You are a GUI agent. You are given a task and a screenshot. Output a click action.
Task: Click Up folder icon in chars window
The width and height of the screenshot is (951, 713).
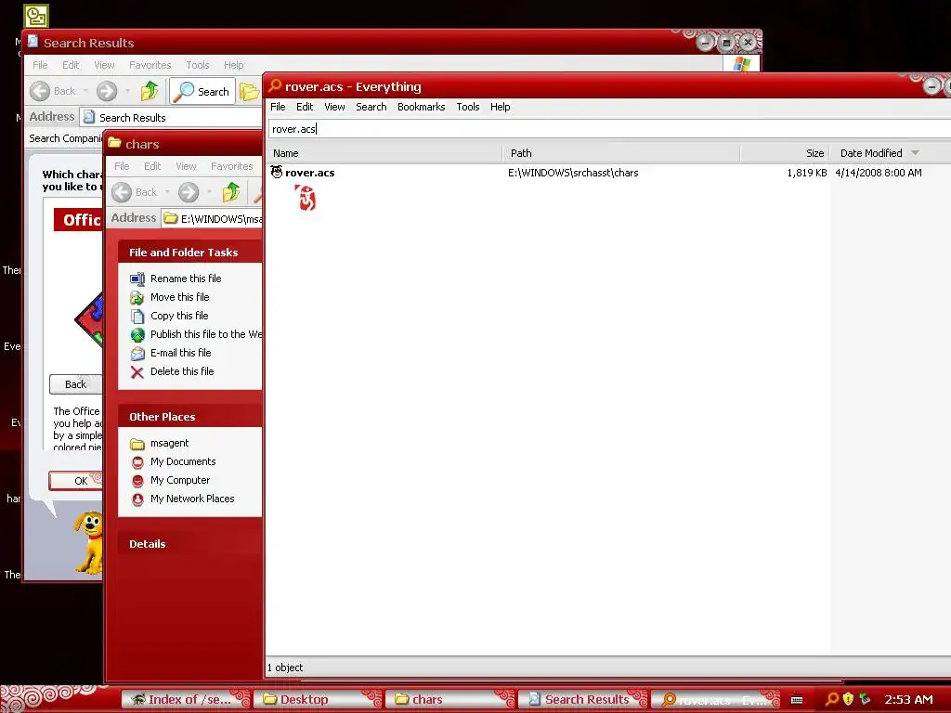[x=231, y=192]
